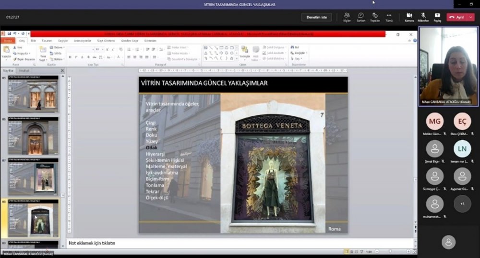Switch to the Ekle ribbon tab
The width and height of the screenshot is (480, 258).
coord(33,41)
